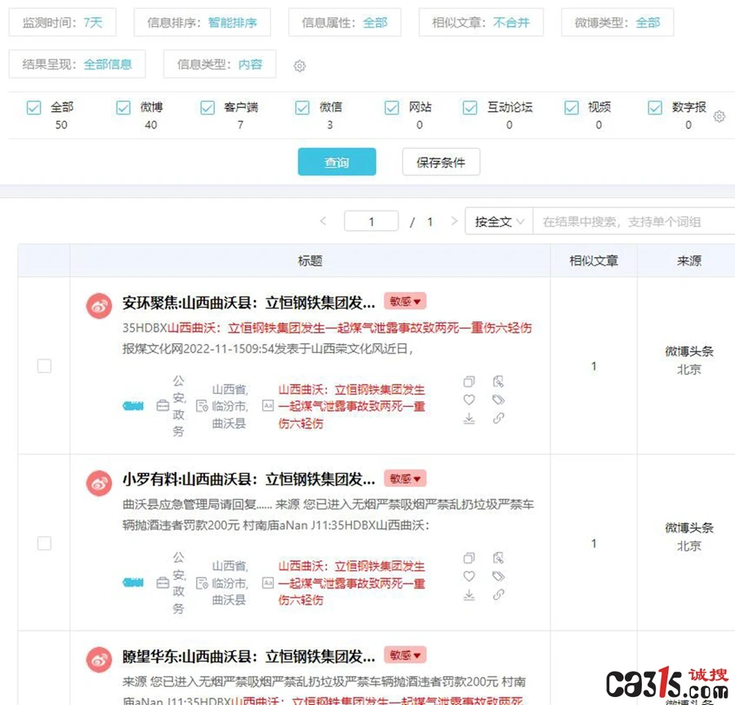Focus the 在结果中搜索 search field
Screen dimensions: 735x705
tap(634, 221)
